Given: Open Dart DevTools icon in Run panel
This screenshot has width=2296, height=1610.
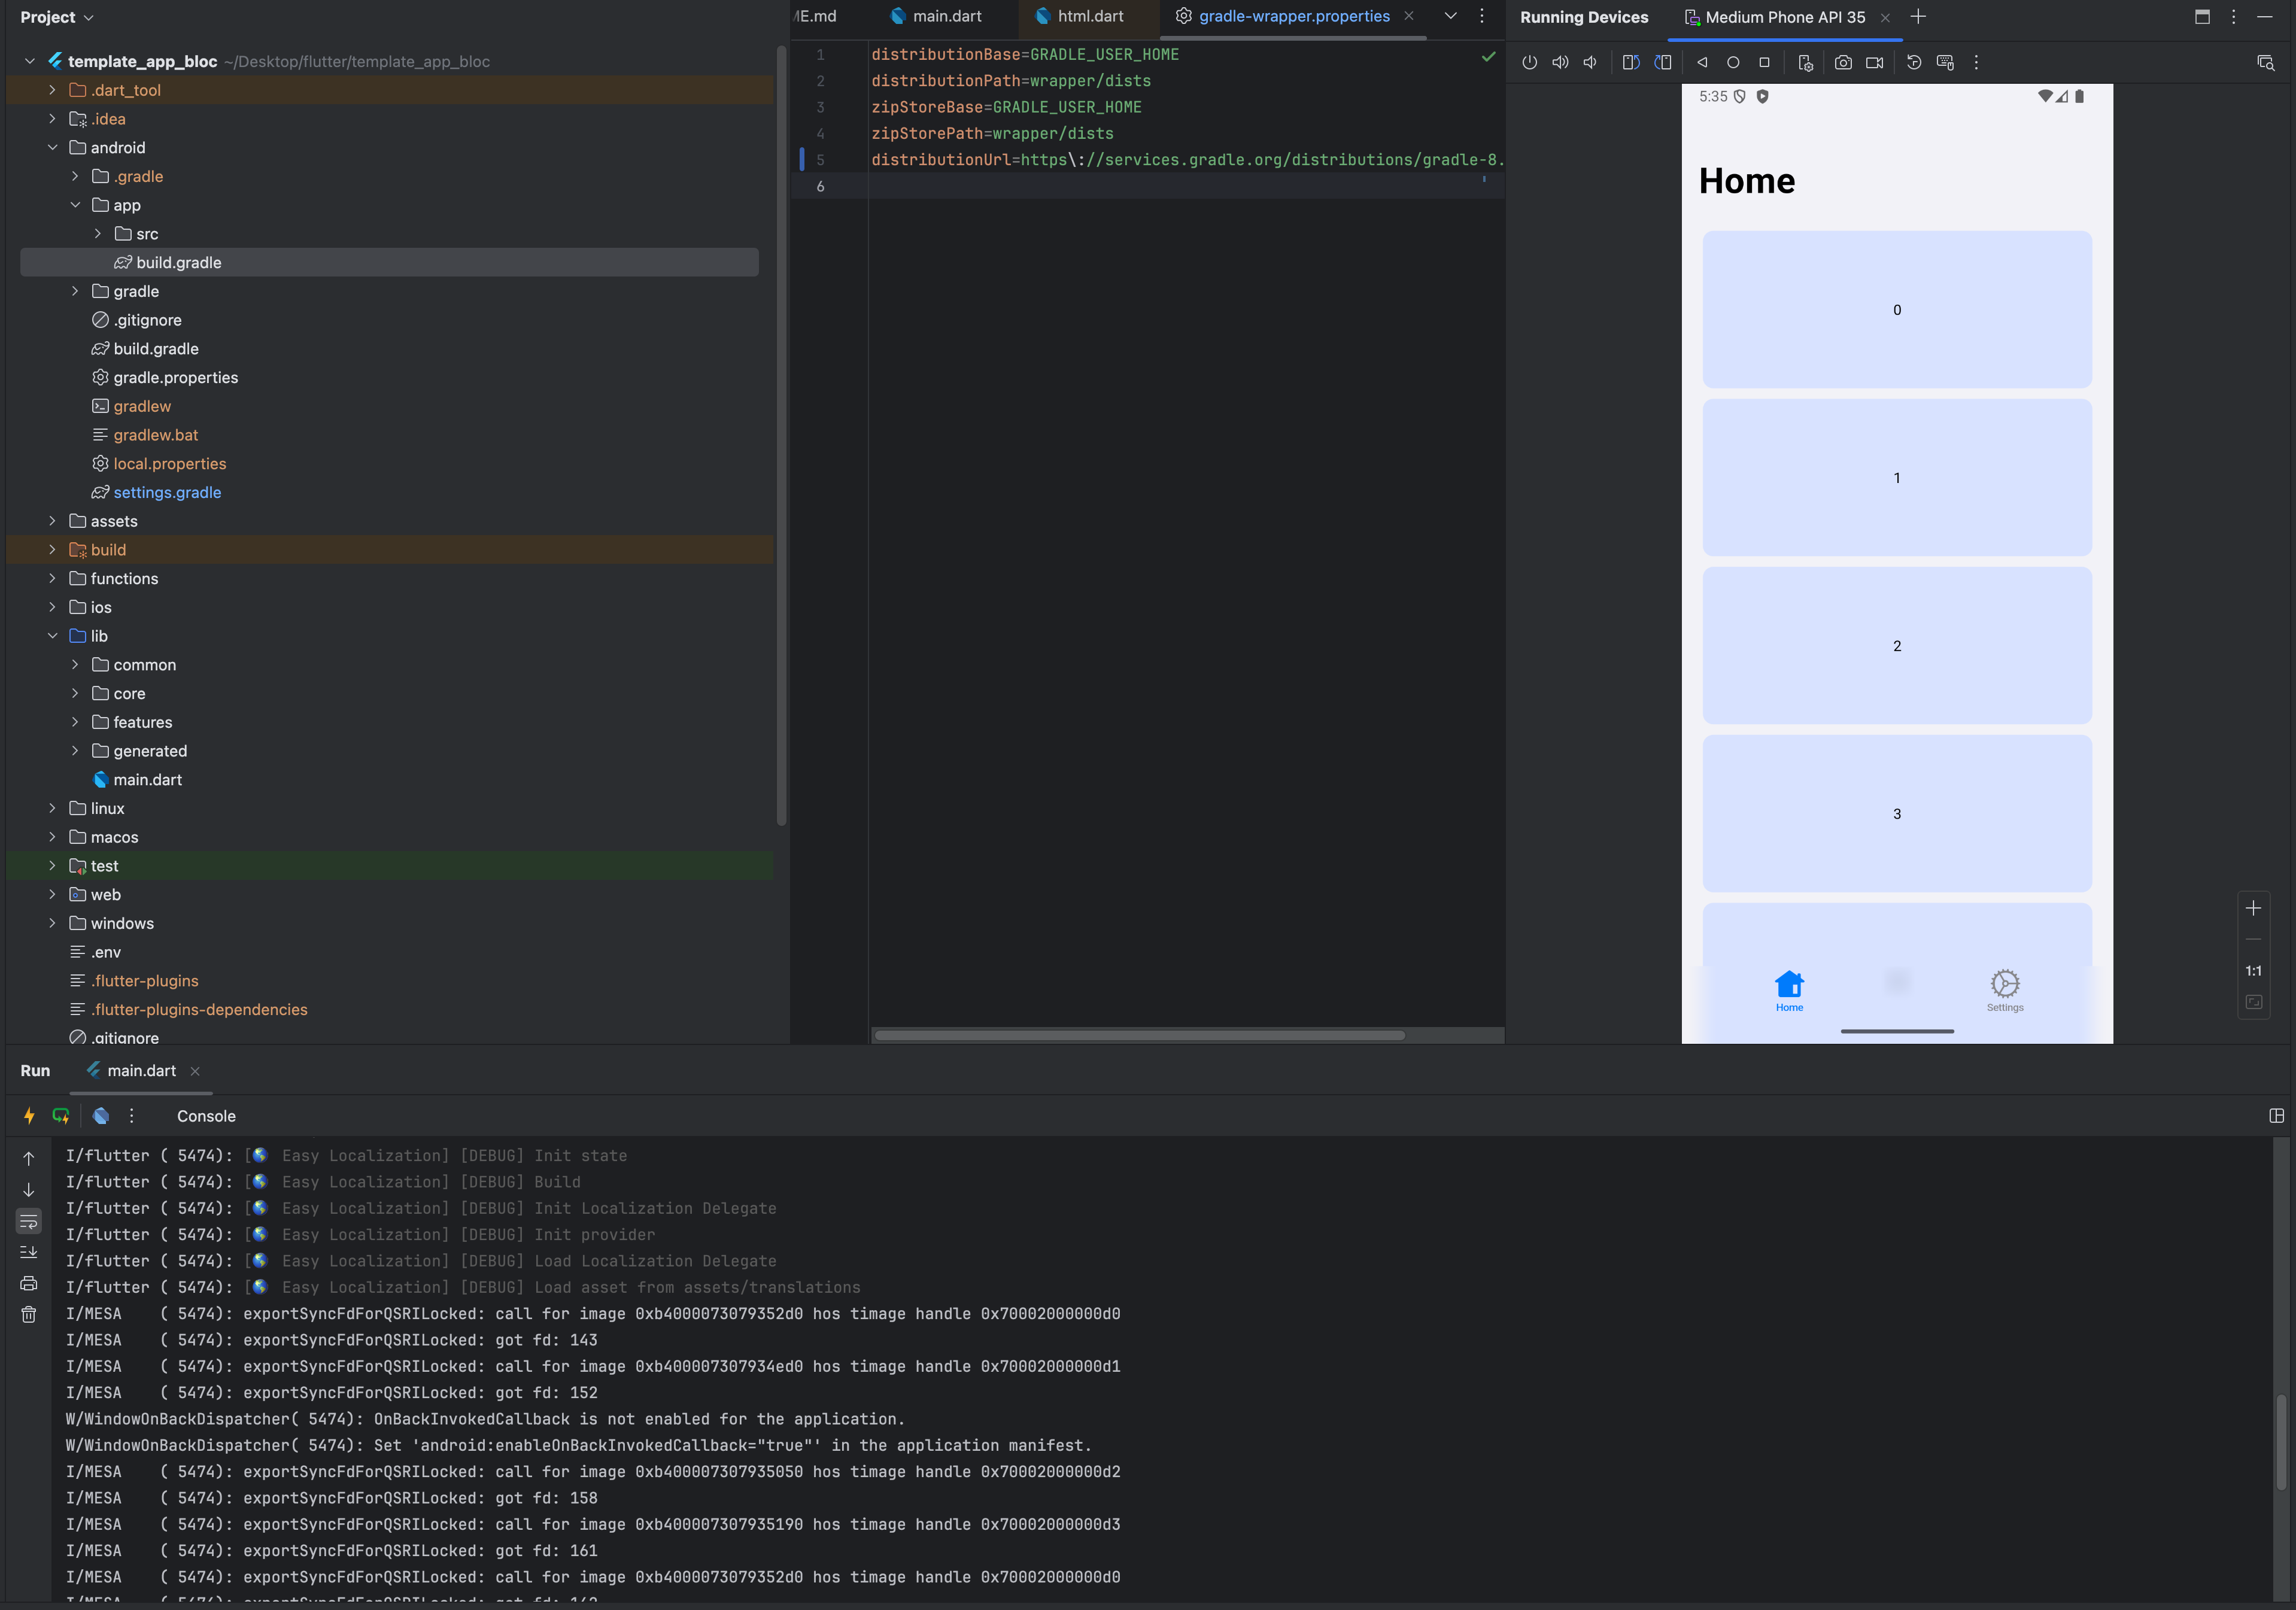Looking at the screenshot, I should point(101,1116).
